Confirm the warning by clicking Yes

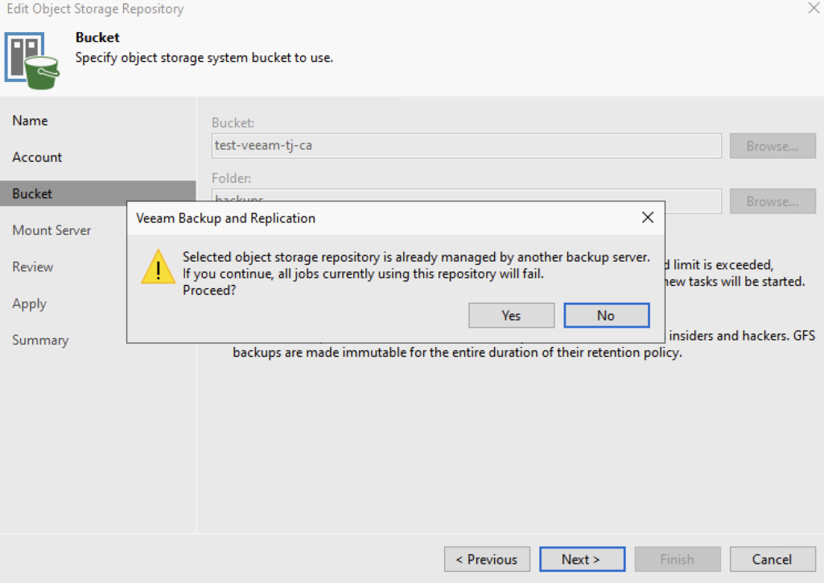[511, 316]
